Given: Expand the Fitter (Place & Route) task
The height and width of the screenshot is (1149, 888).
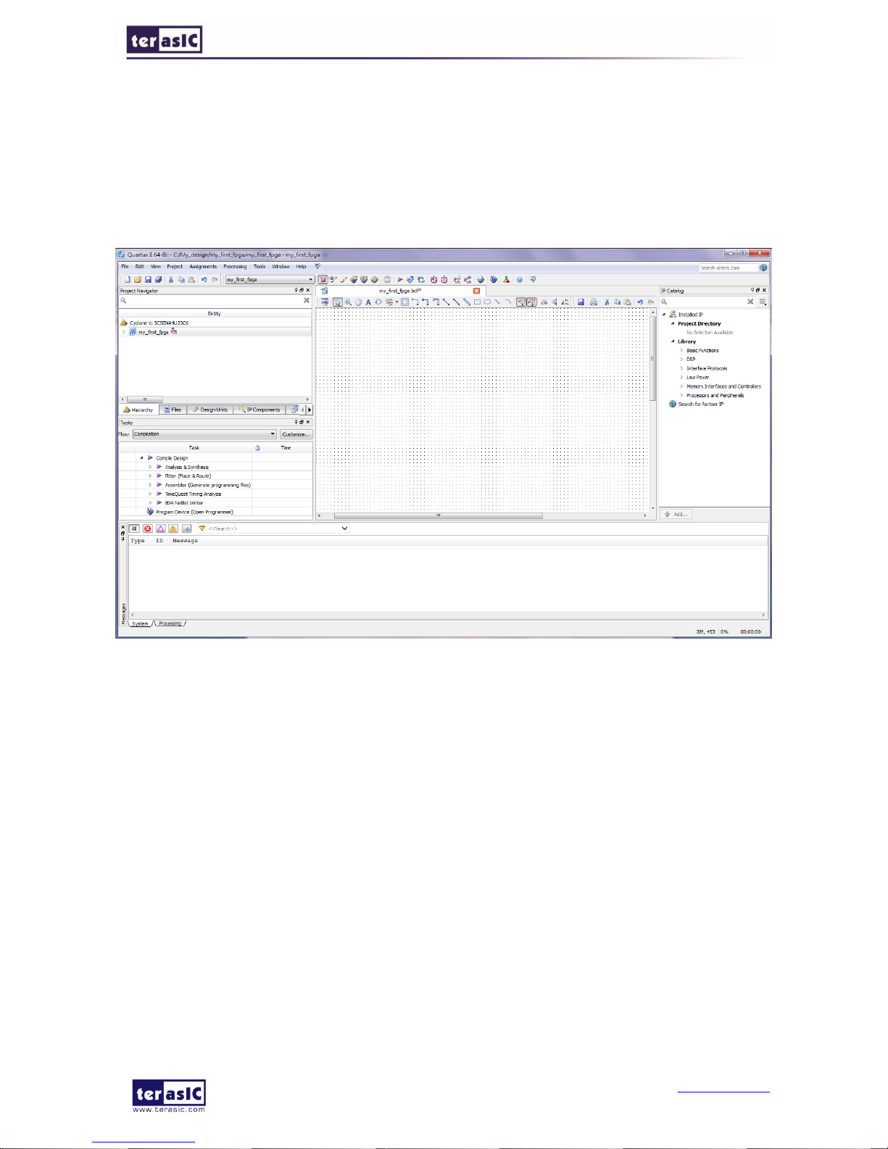Looking at the screenshot, I should pyautogui.click(x=151, y=476).
